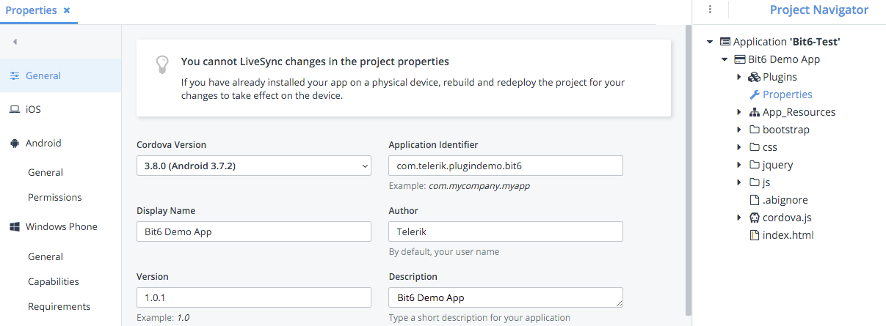
Task: Collapse the Bit6 Demo App node
Action: pyautogui.click(x=725, y=59)
